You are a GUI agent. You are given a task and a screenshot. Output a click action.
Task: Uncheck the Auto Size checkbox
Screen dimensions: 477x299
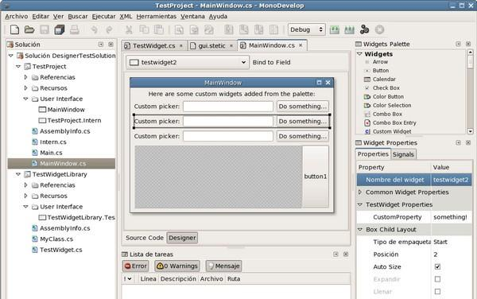pos(437,266)
